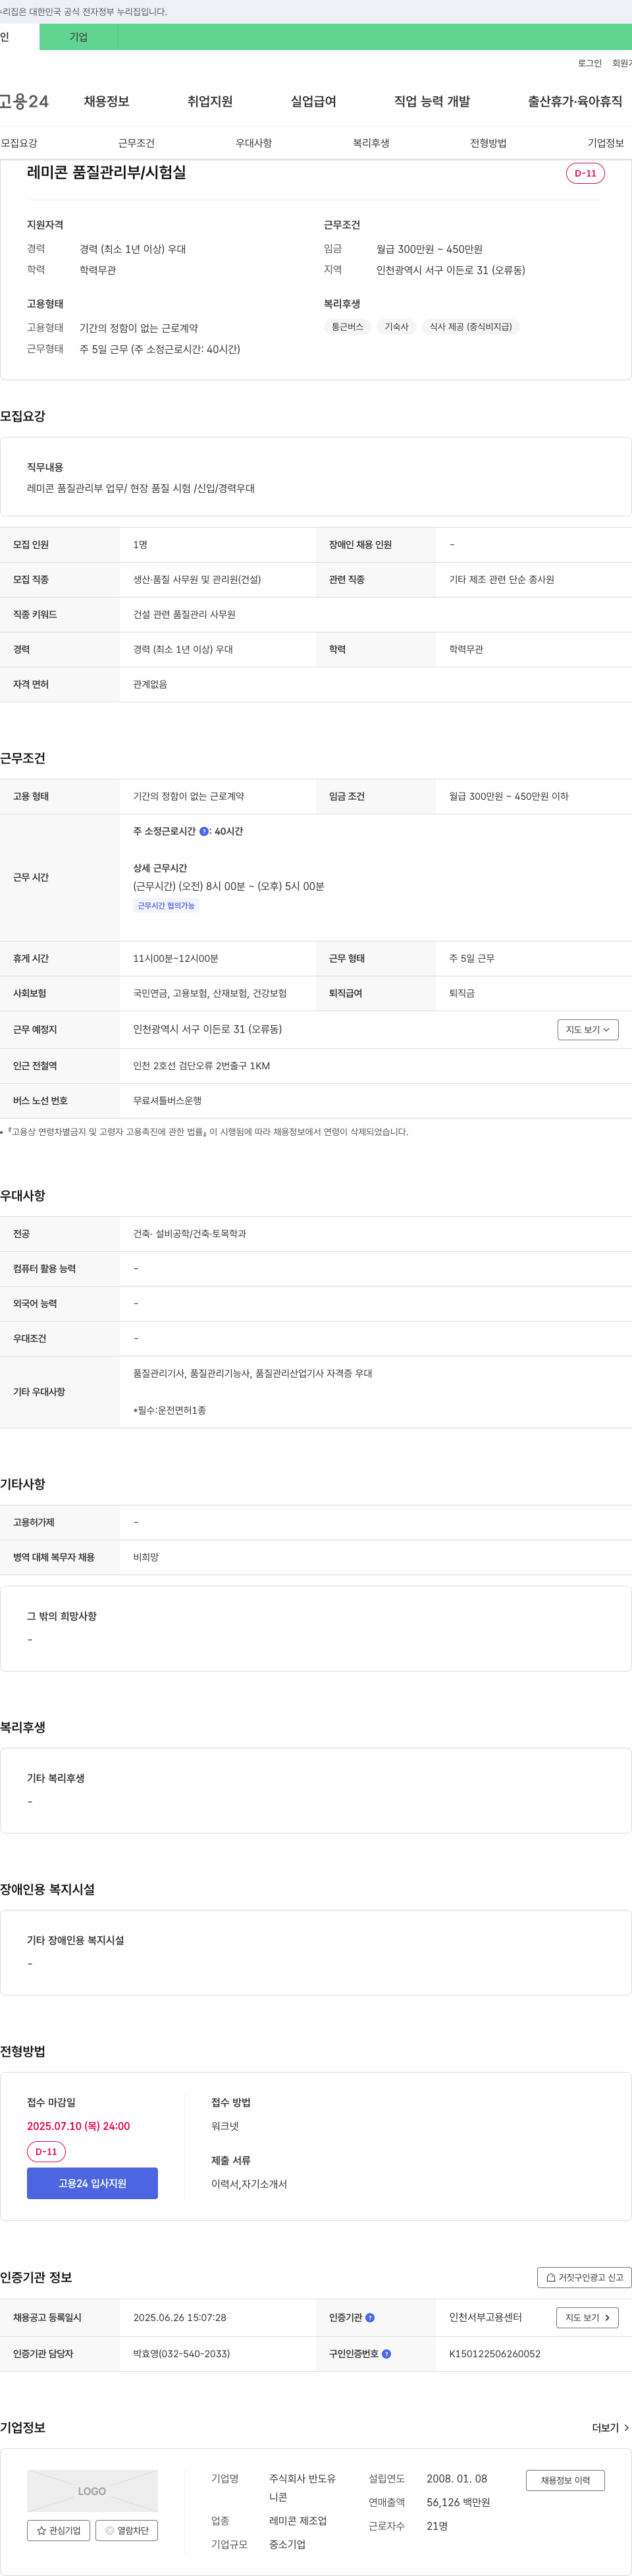This screenshot has height=2576, width=632.
Task: Click the deadline 2025.07.10 (목) 24:00
Action: [x=78, y=2126]
